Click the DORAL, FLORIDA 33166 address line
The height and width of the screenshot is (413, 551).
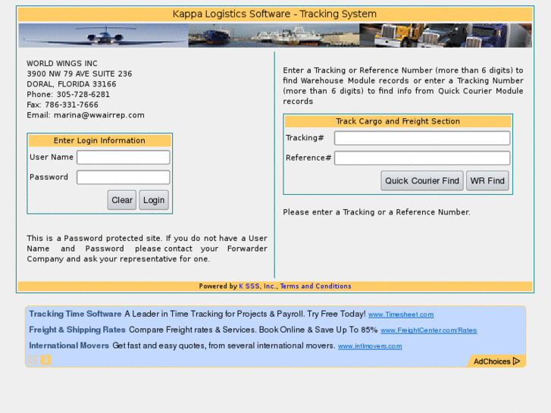point(71,84)
